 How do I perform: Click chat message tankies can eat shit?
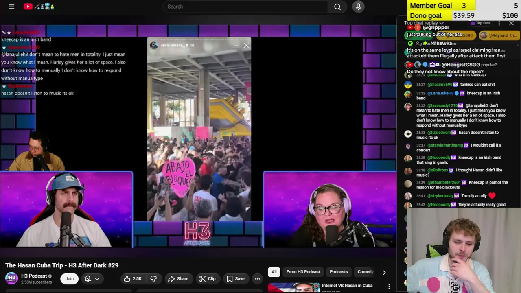[x=477, y=85]
